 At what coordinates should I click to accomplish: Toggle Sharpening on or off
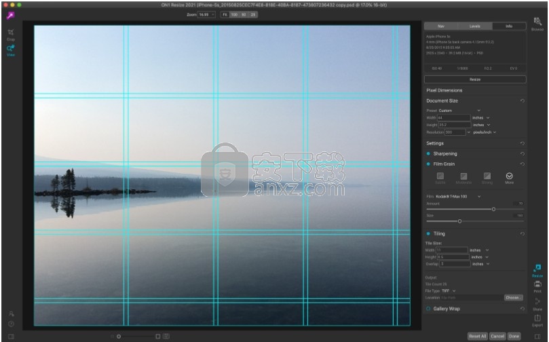pos(428,153)
